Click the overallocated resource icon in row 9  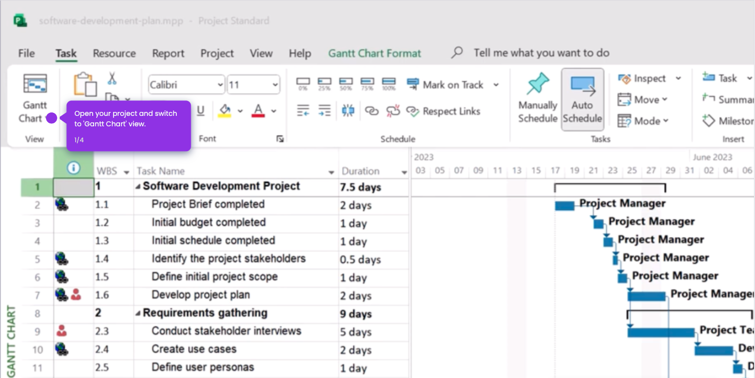62,330
